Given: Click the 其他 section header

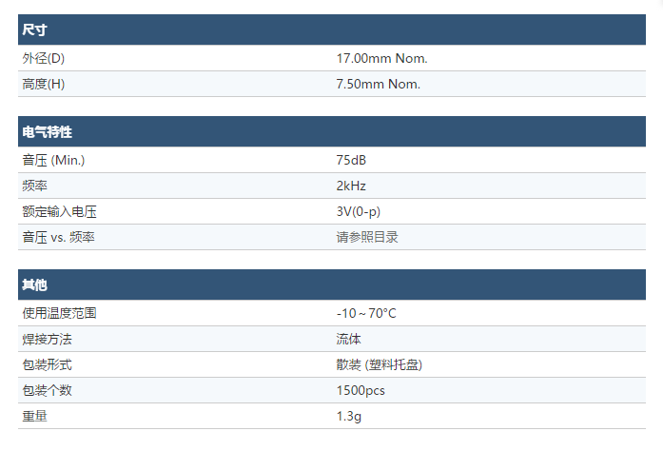Looking at the screenshot, I should click(x=331, y=284).
